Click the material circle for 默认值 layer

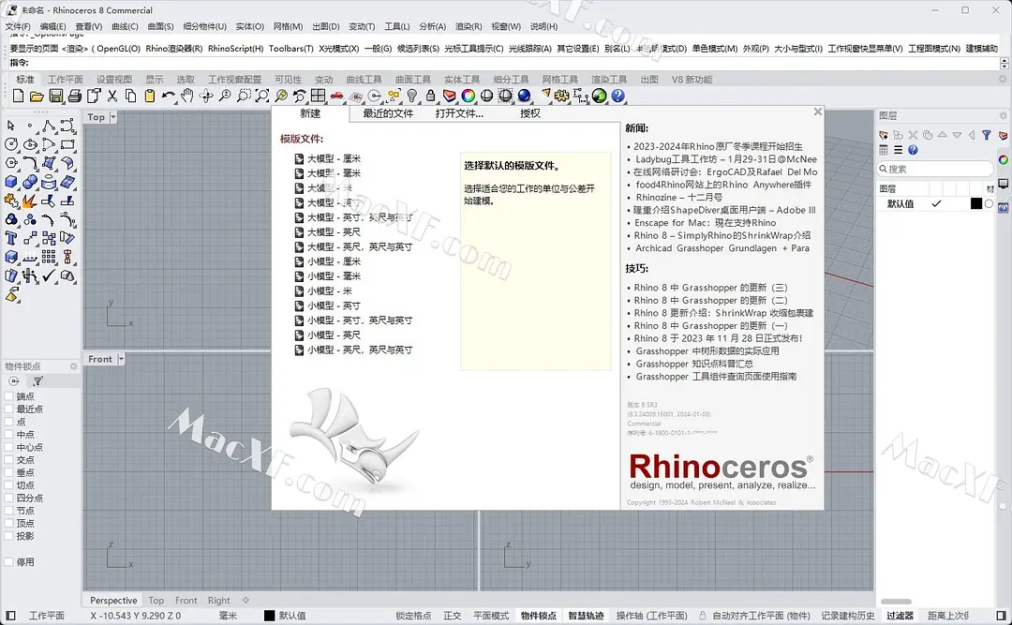(x=990, y=204)
